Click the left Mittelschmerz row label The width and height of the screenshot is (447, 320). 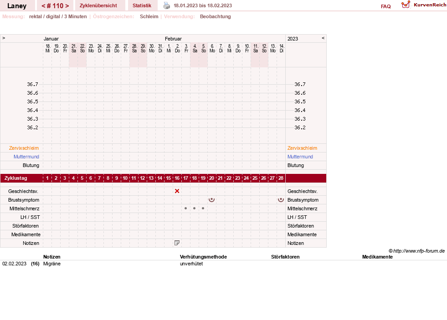pyautogui.click(x=24, y=208)
